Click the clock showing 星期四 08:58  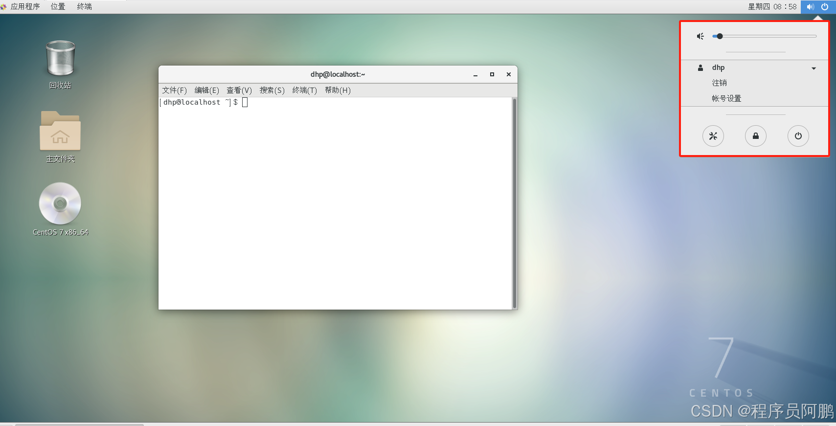772,7
